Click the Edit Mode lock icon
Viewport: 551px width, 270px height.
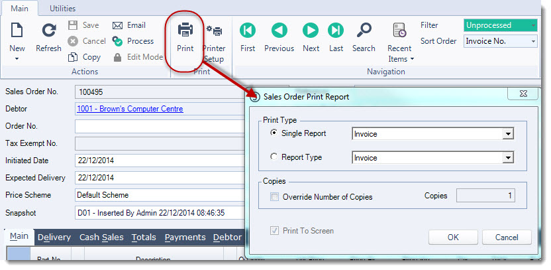tap(117, 57)
